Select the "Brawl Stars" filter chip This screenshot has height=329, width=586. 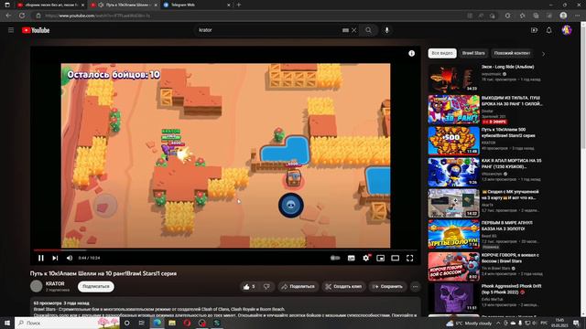(x=473, y=53)
